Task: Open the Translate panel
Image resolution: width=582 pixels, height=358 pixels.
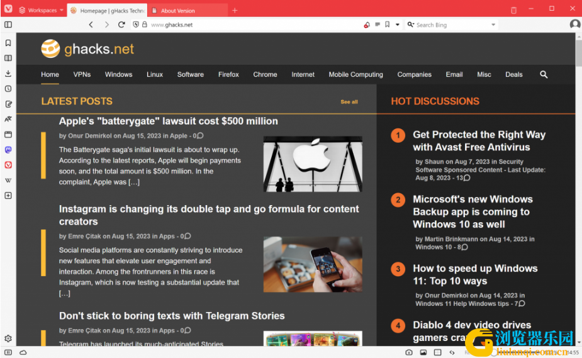Action: (x=8, y=119)
